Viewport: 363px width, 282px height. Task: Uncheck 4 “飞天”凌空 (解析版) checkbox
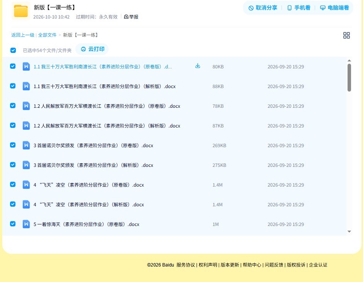13,204
